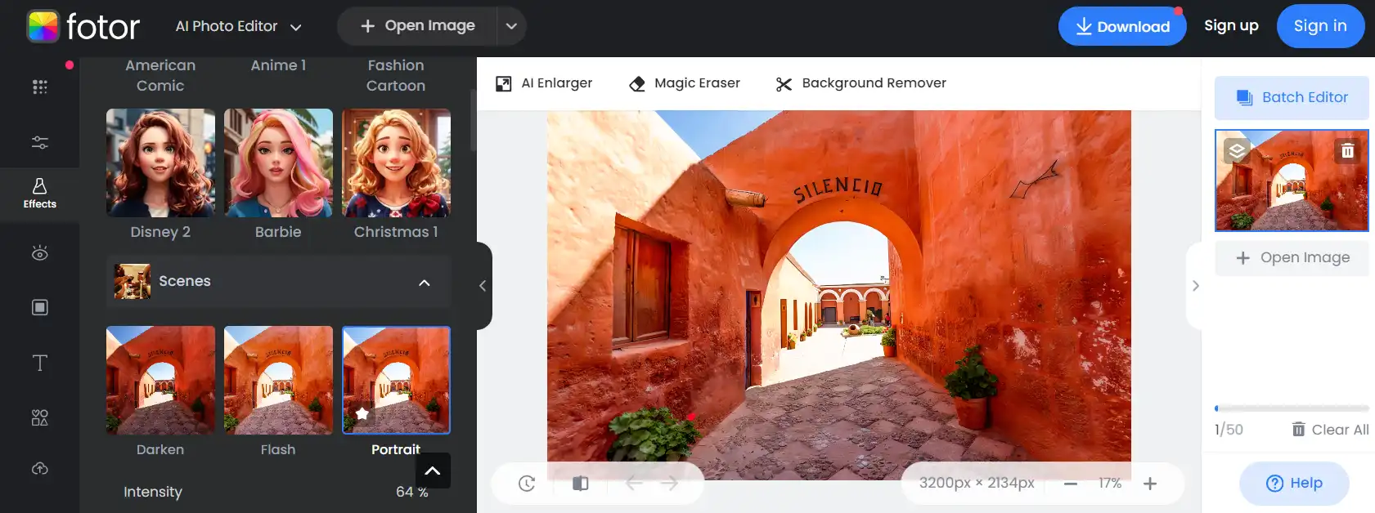Click the Sign in button
The image size is (1375, 513).
1320,26
